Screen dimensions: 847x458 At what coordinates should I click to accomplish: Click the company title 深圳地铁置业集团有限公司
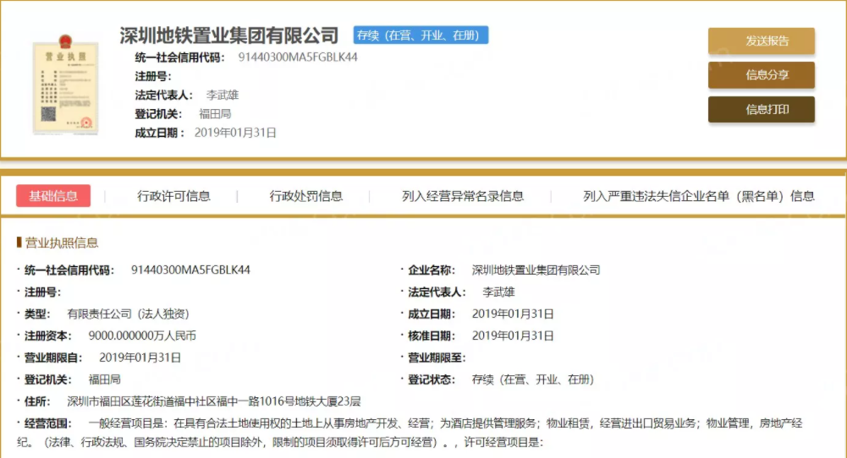(x=229, y=35)
